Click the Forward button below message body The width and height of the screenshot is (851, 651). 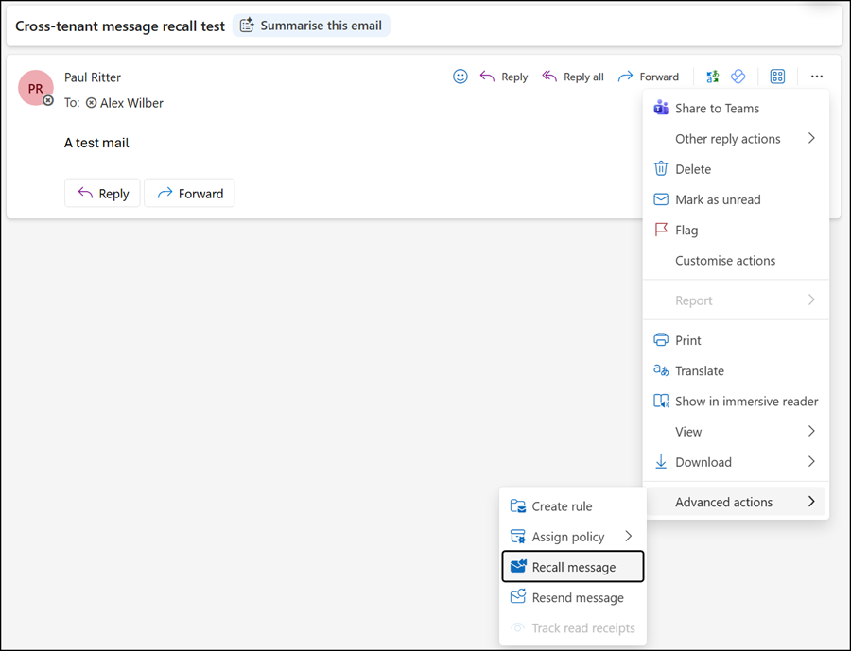coord(189,193)
